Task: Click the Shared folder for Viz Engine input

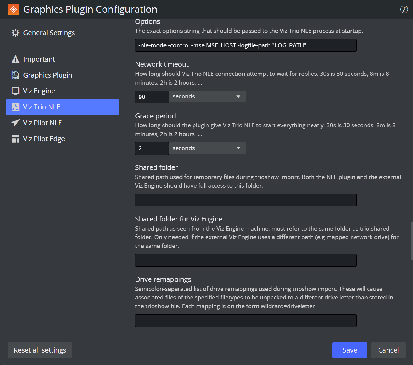Action: tap(246, 260)
